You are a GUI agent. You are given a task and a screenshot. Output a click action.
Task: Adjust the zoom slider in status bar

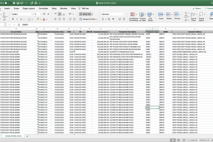pos(198,140)
